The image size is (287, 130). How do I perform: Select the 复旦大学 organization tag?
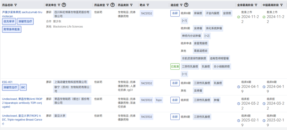pyautogui.click(x=60, y=116)
